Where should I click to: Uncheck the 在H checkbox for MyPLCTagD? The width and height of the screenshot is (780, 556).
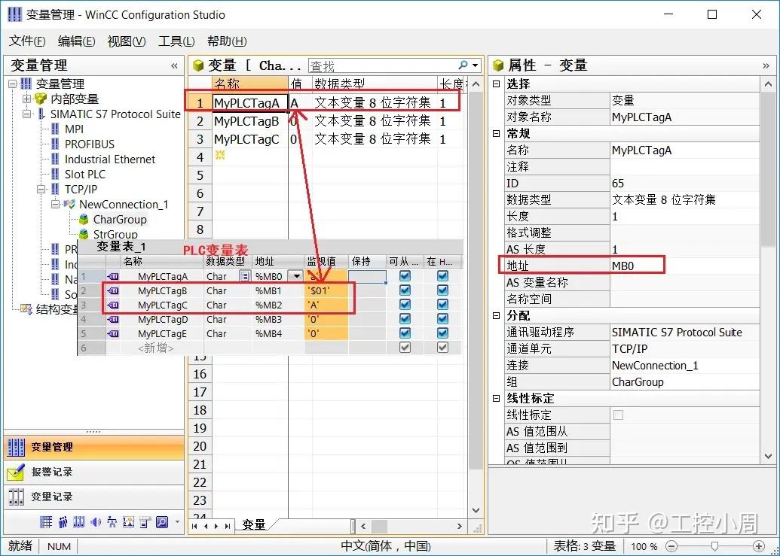tap(441, 318)
